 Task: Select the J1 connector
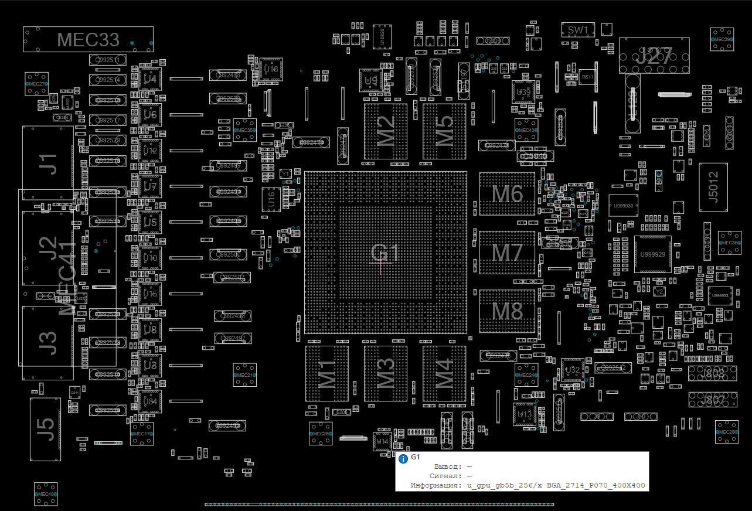[x=48, y=163]
